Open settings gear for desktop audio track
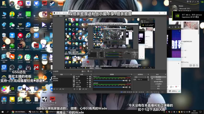The height and width of the screenshot is (114, 204). (x=130, y=87)
